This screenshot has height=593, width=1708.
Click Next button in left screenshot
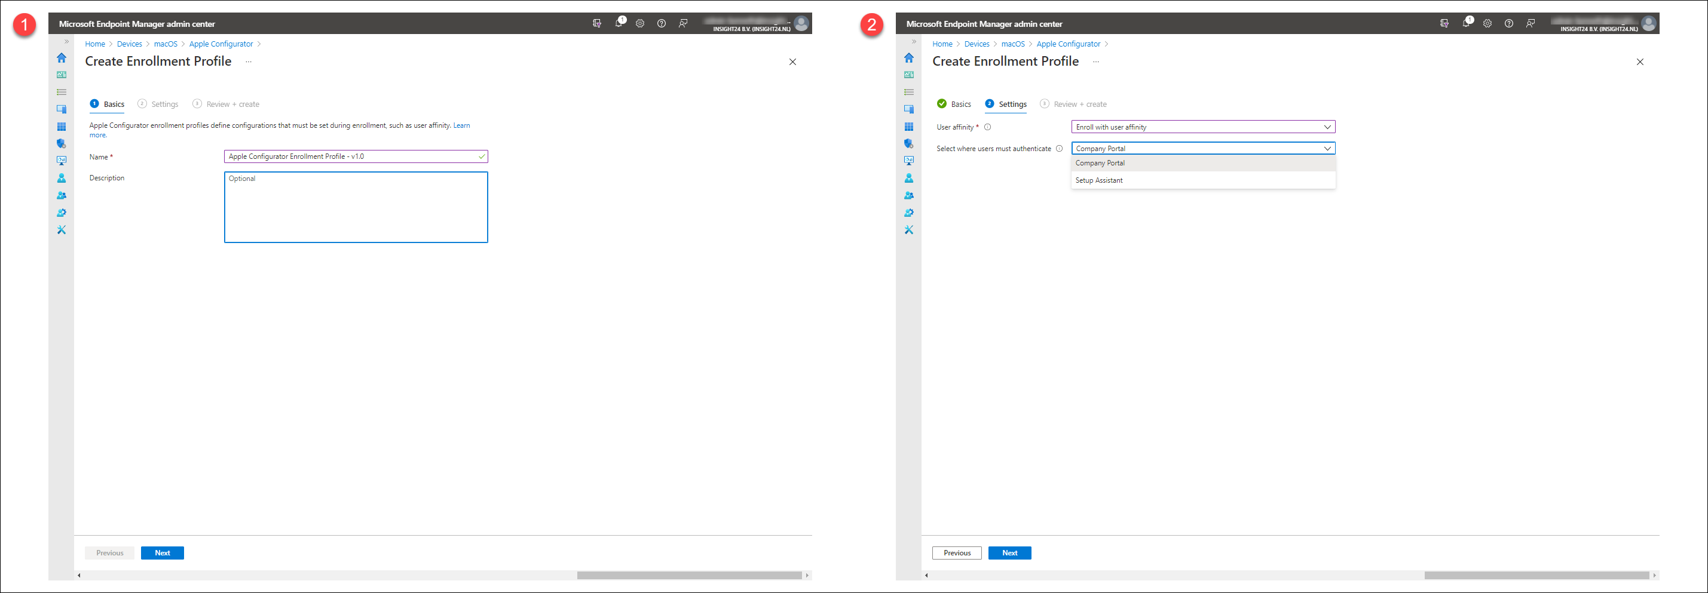tap(163, 553)
